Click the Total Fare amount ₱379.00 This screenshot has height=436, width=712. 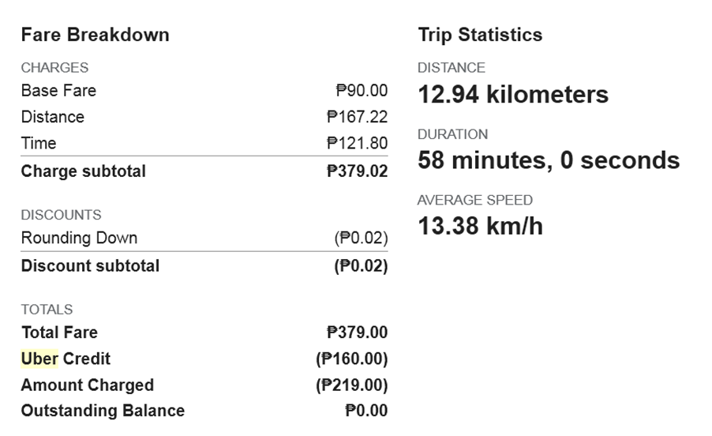(357, 333)
